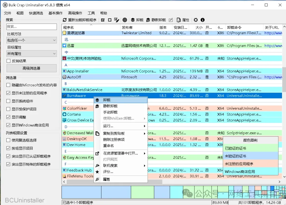286x205 pixels.
Task: Click the 中文(简体)本地体验包 app icon
Action: point(64,58)
